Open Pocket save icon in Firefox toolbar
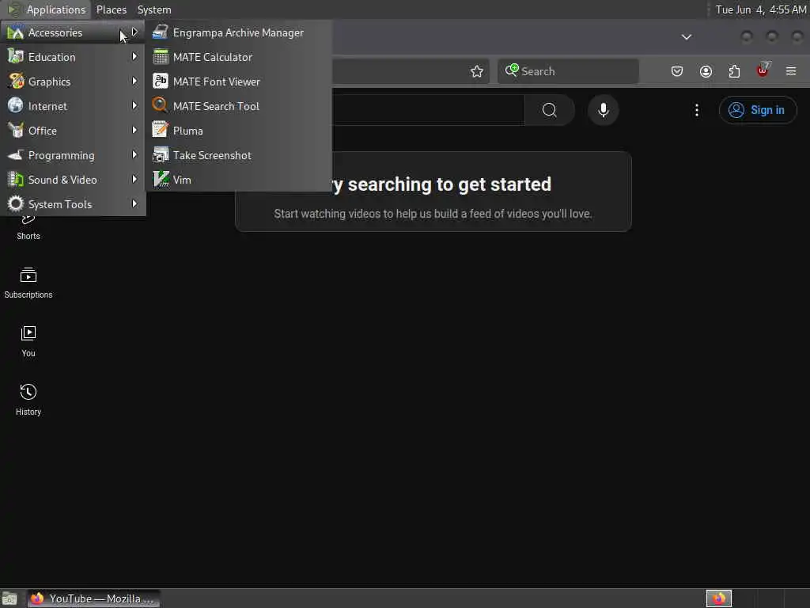This screenshot has height=608, width=810. click(x=677, y=71)
